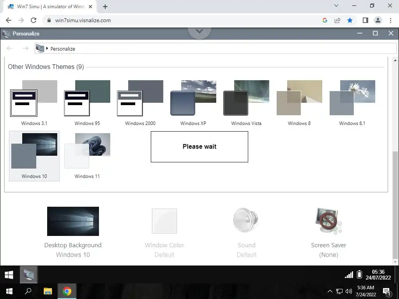Open the host Windows Start menu
The image size is (399, 299).
(9, 291)
